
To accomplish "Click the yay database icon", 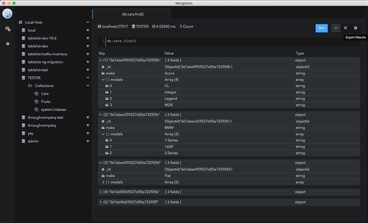I will point(23,133).
